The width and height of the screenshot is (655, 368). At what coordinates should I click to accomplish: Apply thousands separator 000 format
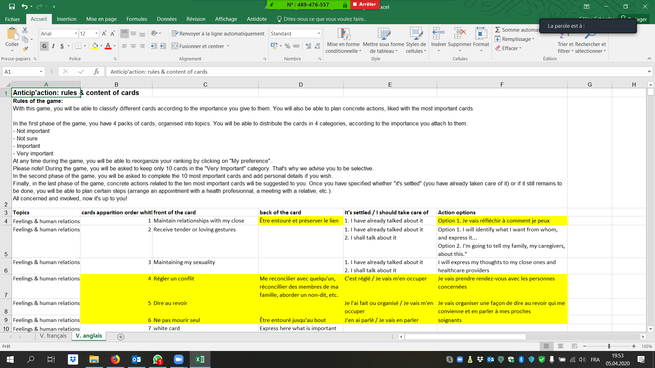point(296,46)
